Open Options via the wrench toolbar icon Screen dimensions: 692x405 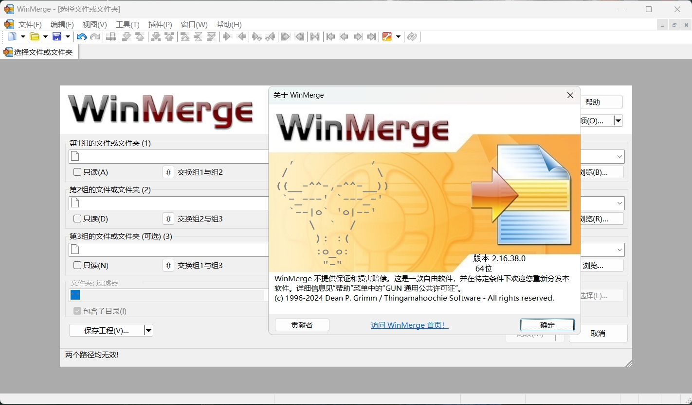[387, 37]
